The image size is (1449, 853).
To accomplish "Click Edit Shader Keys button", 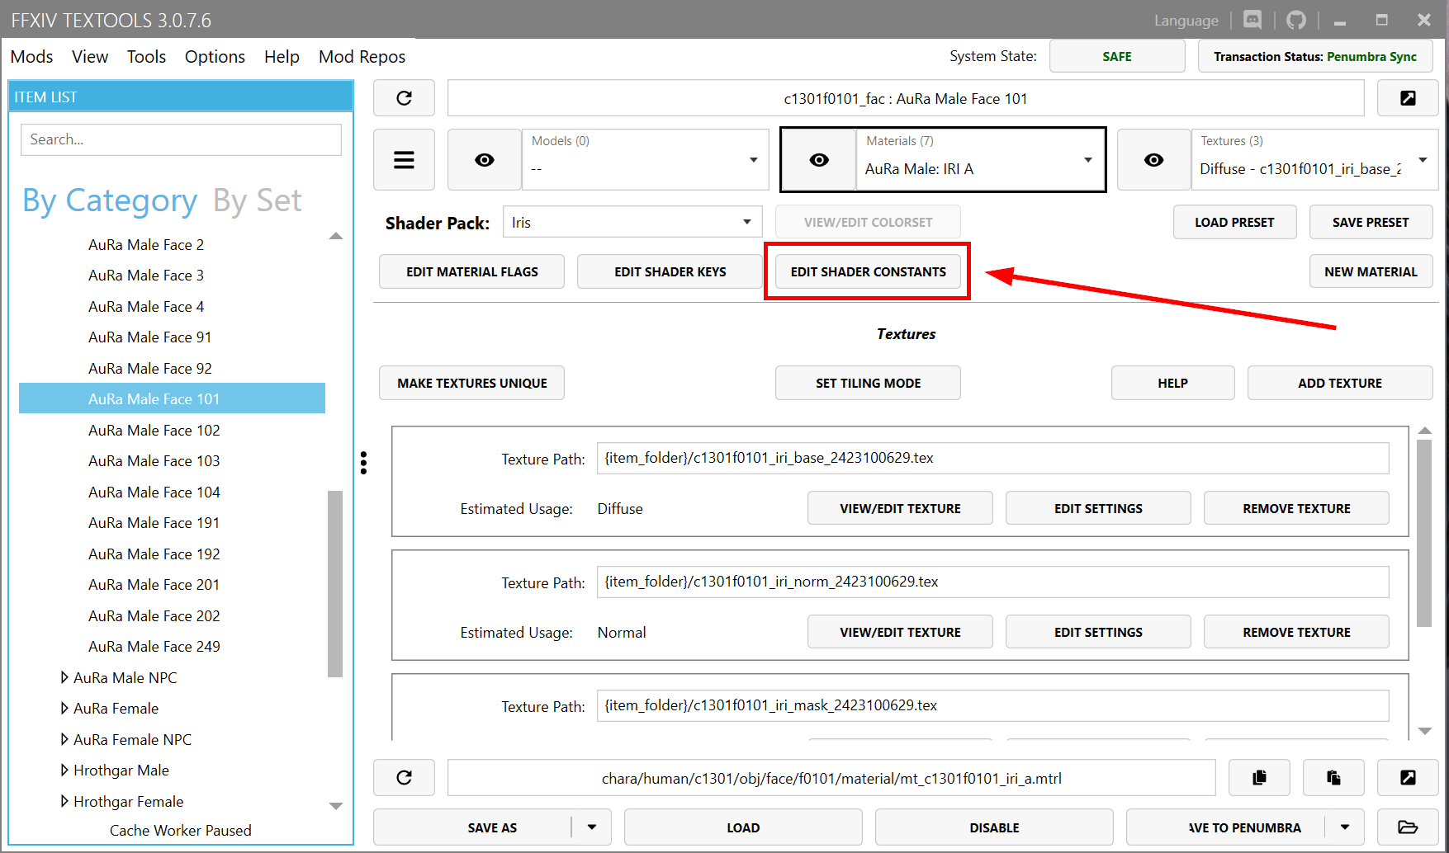I will pyautogui.click(x=670, y=271).
